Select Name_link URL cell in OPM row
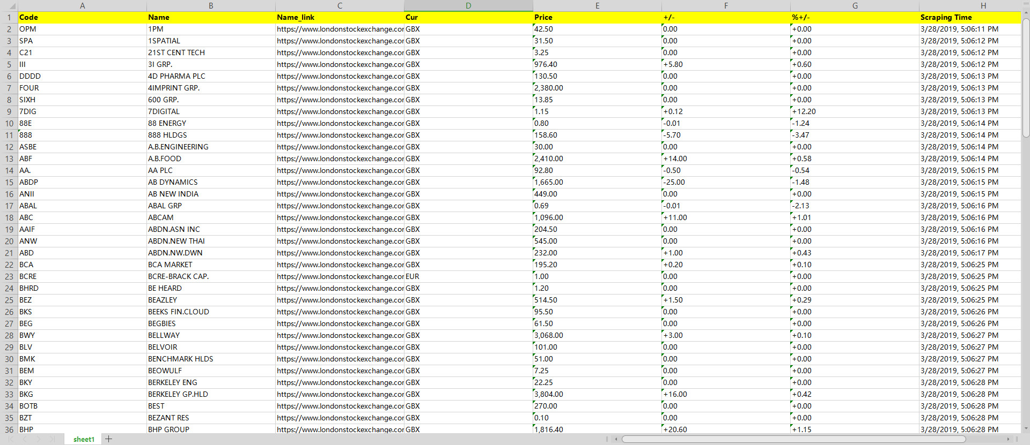1030x445 pixels. pyautogui.click(x=340, y=29)
